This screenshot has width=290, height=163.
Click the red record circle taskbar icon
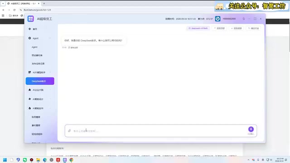coord(31,160)
